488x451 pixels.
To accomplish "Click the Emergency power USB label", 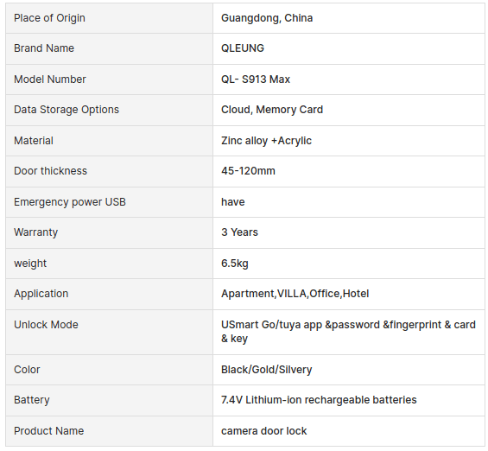I will [70, 202].
